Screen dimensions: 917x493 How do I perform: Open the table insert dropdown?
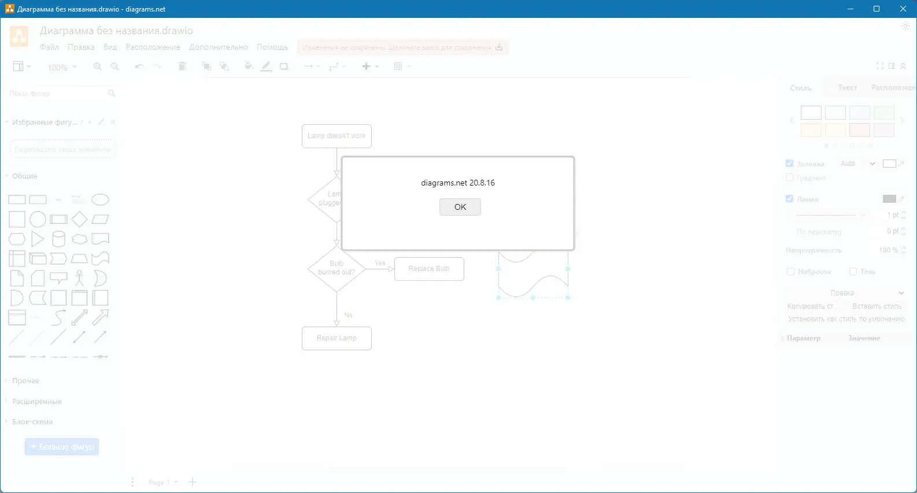402,66
